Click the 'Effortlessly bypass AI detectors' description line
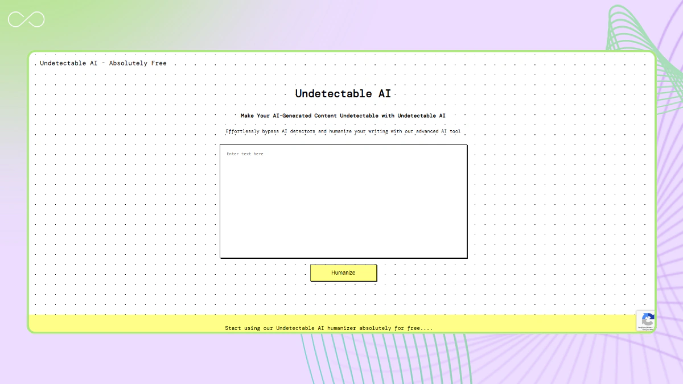The width and height of the screenshot is (683, 384). (x=343, y=131)
